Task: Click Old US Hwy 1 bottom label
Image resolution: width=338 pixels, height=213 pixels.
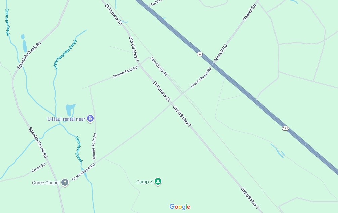Action: 250,198
